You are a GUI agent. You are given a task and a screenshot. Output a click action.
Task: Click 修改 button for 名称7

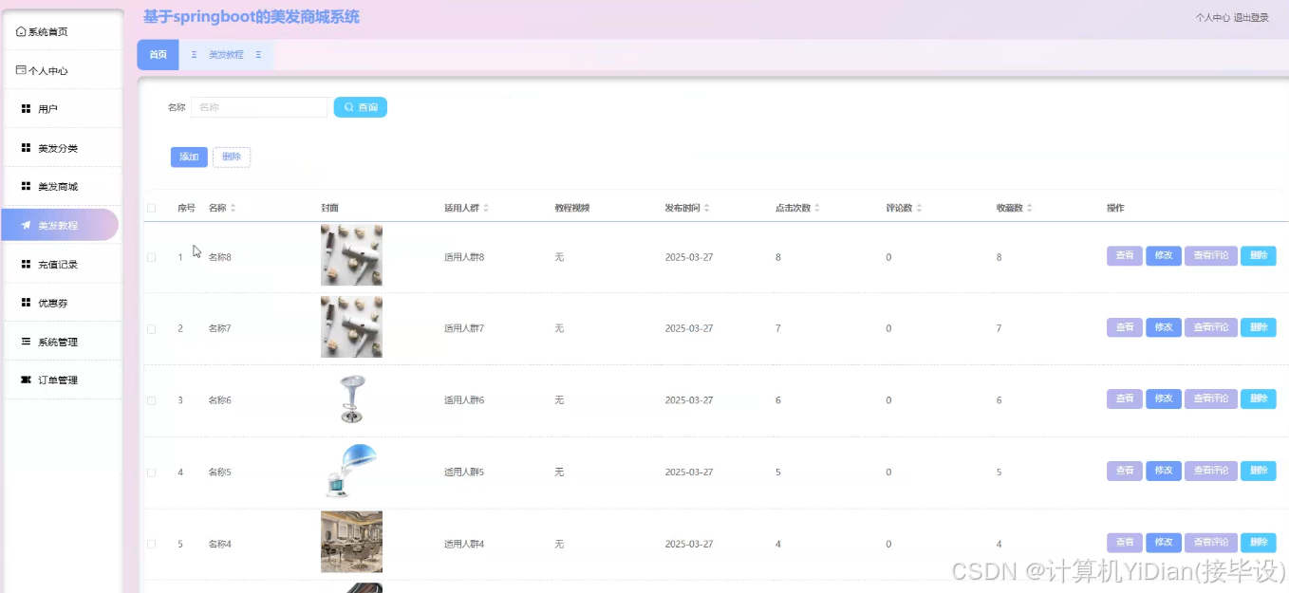tap(1164, 327)
